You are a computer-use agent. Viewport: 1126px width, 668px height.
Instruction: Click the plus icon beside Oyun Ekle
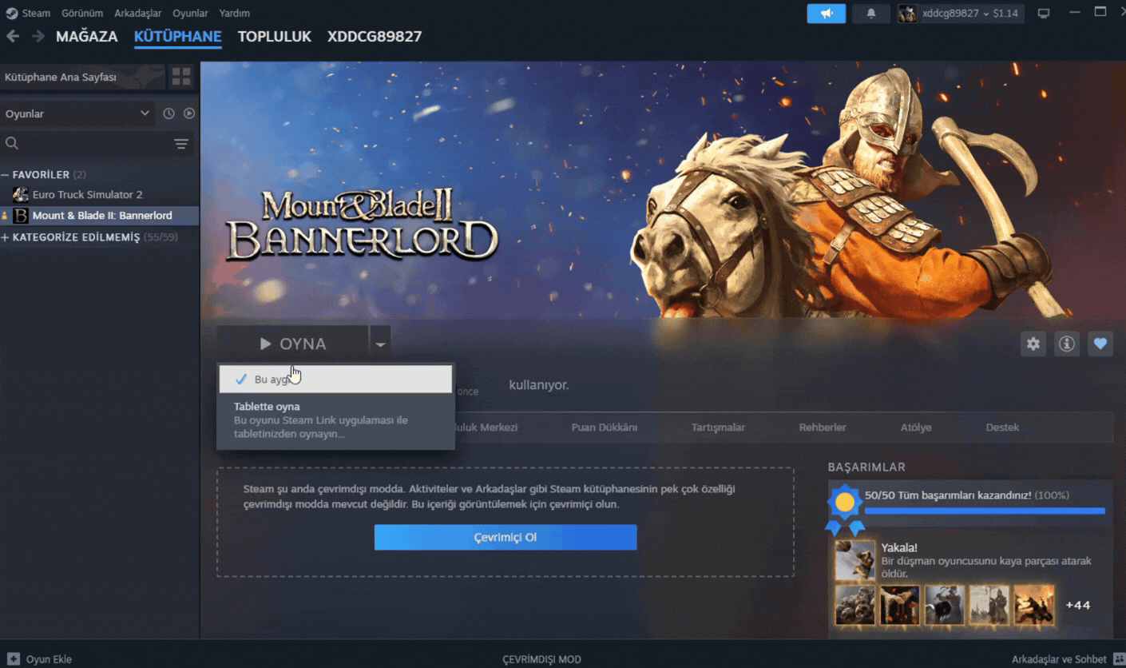click(14, 659)
